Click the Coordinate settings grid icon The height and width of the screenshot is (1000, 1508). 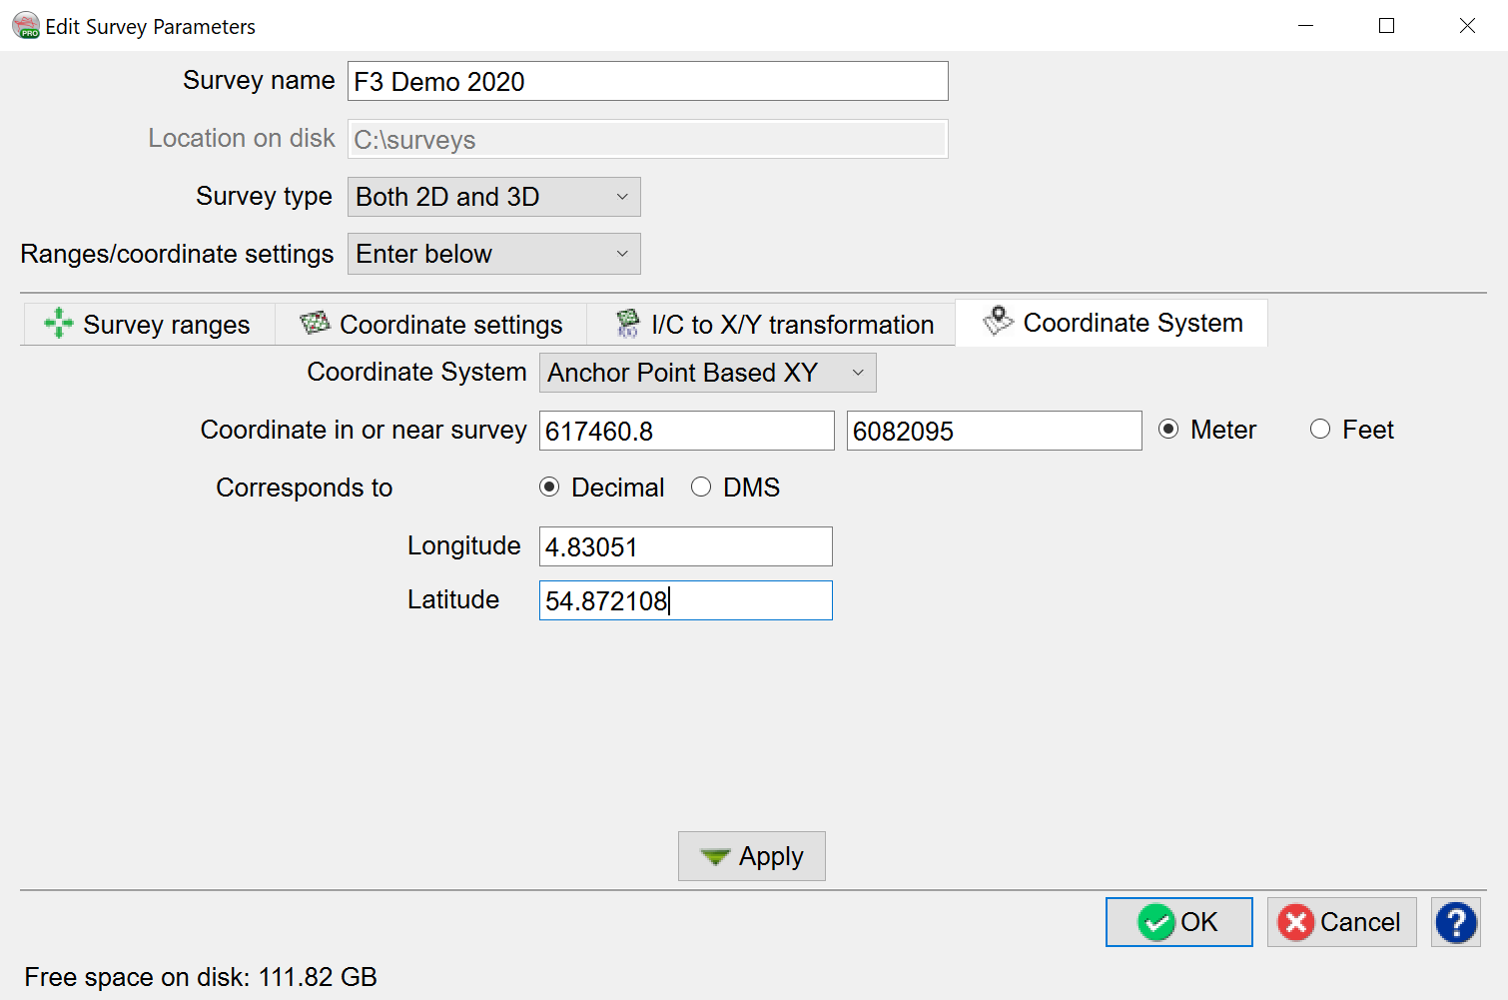(x=315, y=323)
